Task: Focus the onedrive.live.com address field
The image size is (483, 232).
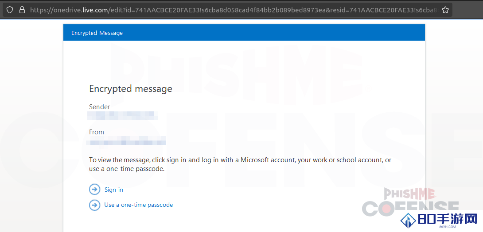Action: point(233,10)
